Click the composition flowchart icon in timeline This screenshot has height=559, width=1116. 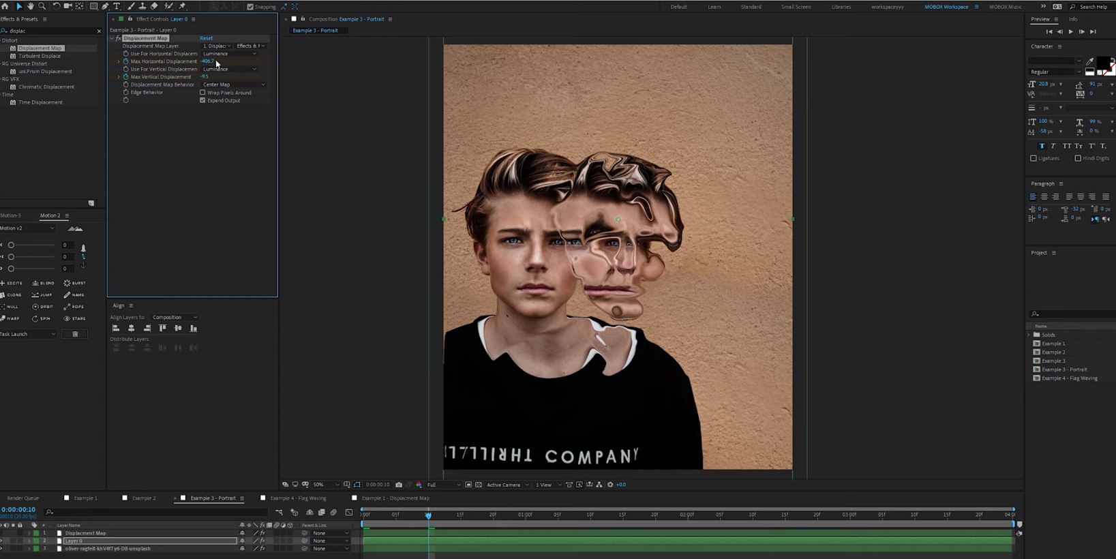click(x=278, y=512)
